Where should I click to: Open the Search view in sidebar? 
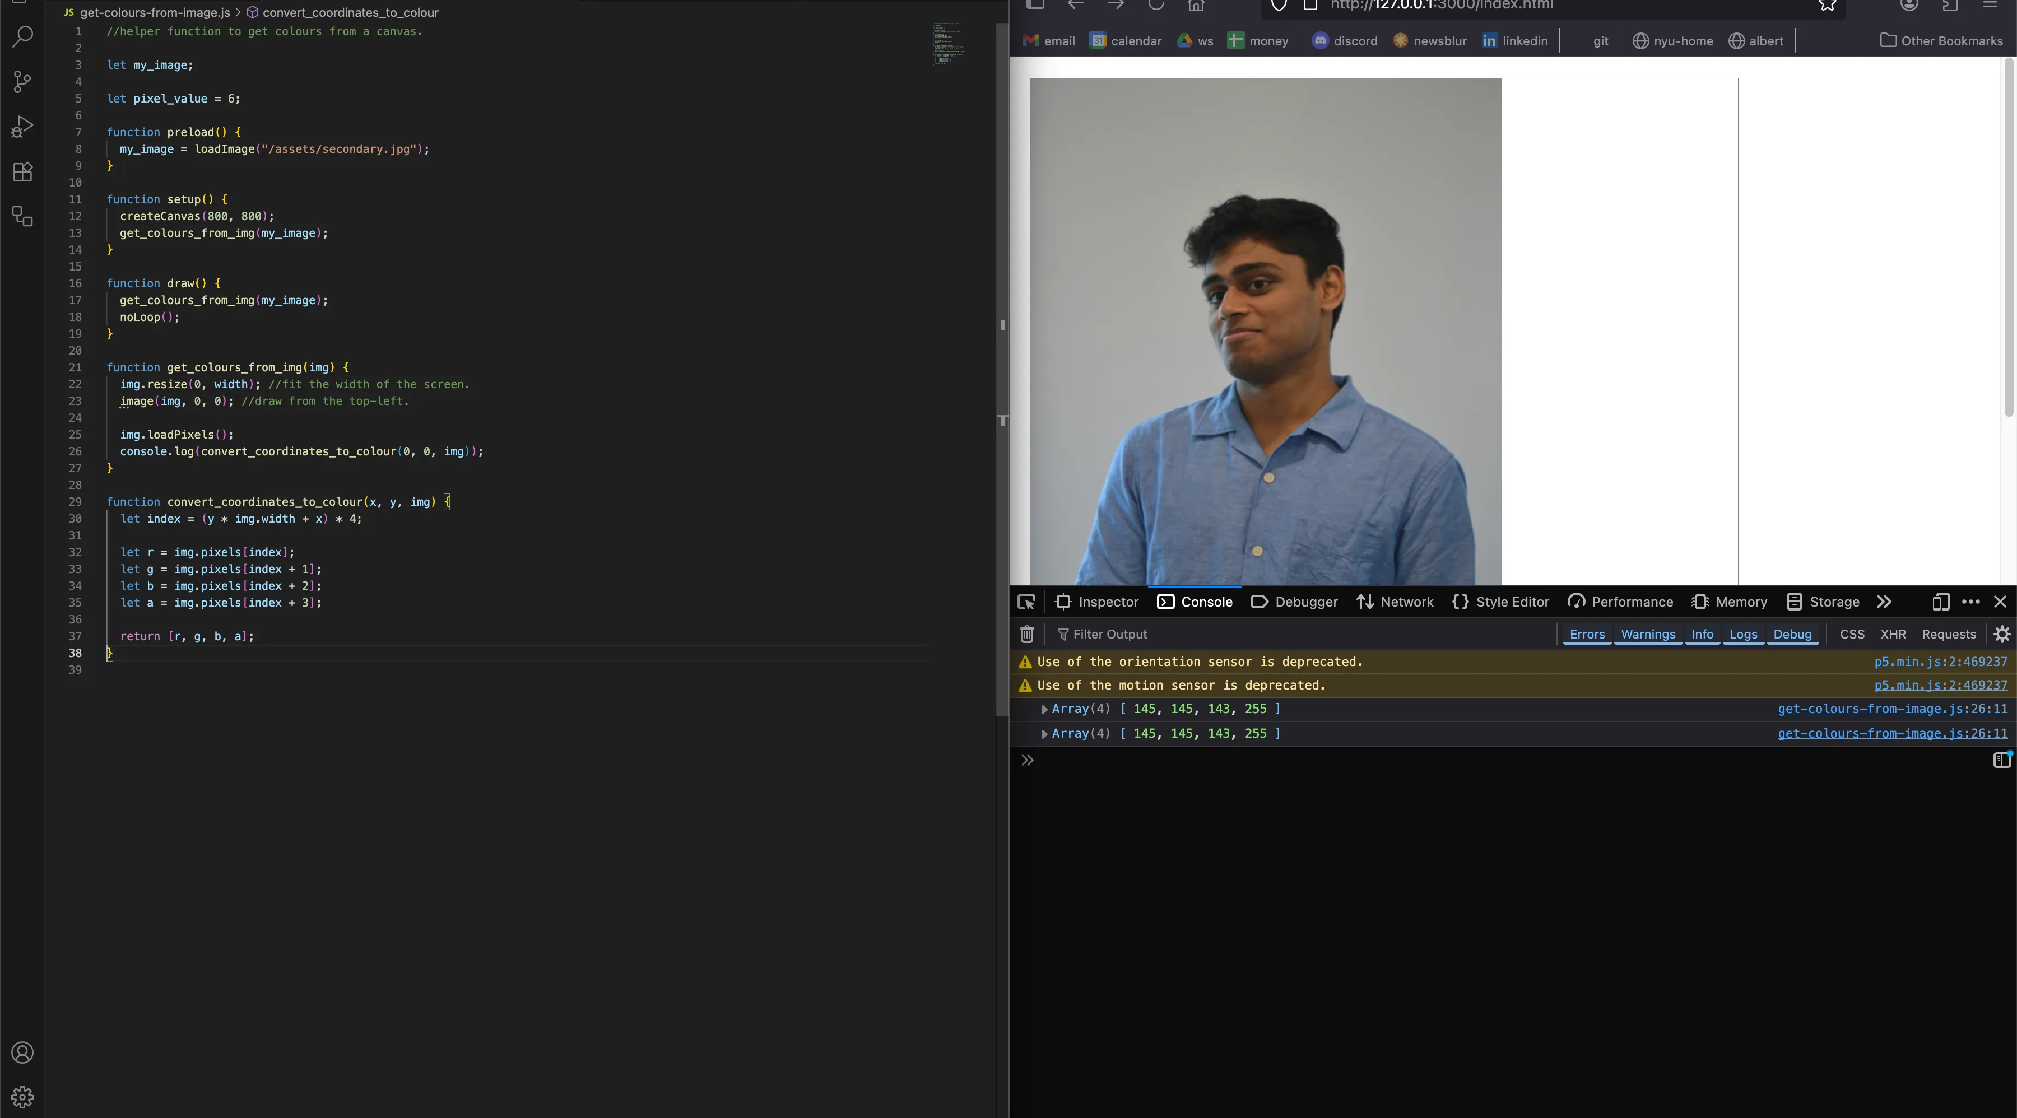(x=23, y=36)
